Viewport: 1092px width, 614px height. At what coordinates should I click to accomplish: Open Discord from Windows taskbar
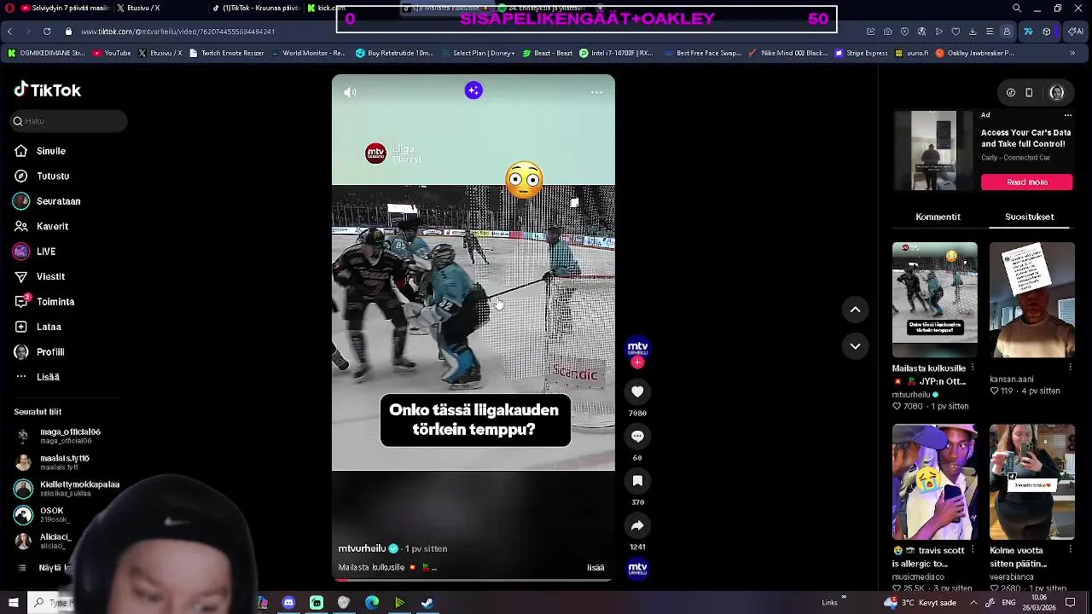pos(288,603)
